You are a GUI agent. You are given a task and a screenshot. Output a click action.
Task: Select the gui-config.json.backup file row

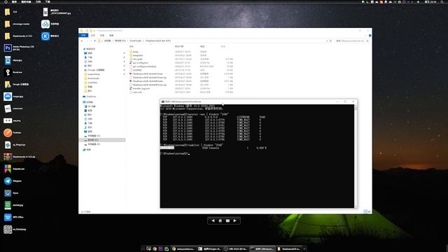[x=181, y=66]
